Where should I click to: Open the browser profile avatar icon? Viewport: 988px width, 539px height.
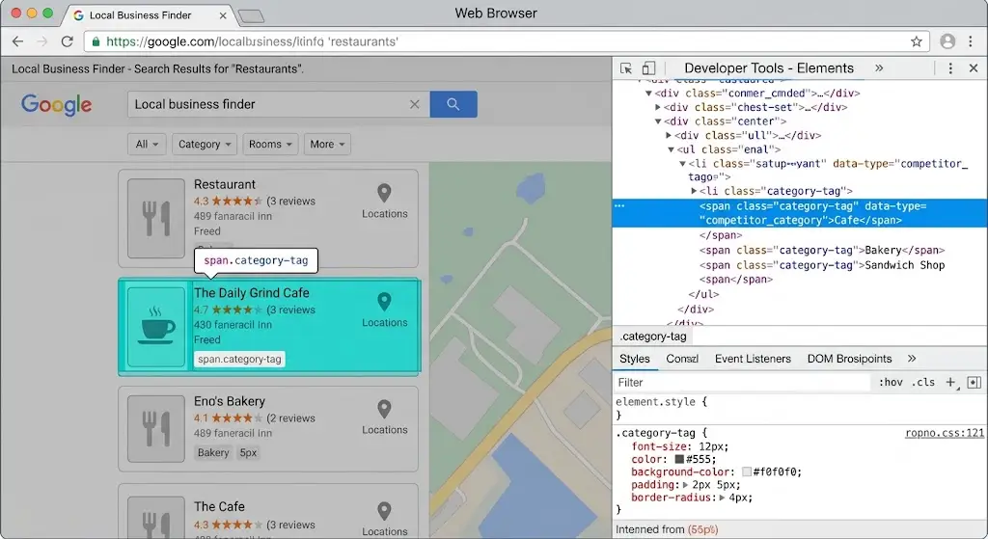tap(947, 41)
